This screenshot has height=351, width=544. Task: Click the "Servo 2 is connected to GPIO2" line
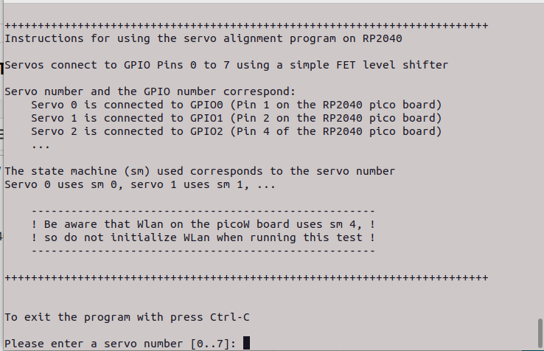click(236, 131)
